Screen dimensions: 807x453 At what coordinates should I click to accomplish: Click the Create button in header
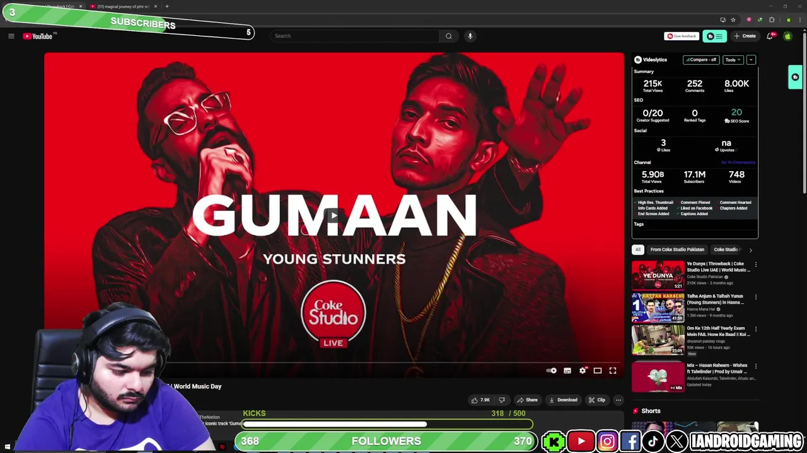tap(745, 36)
